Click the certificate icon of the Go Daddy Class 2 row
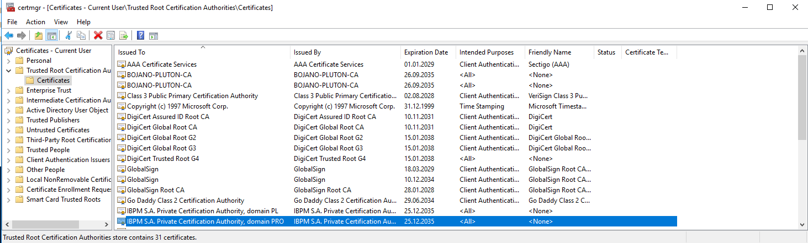Image resolution: width=808 pixels, height=243 pixels. (x=122, y=201)
